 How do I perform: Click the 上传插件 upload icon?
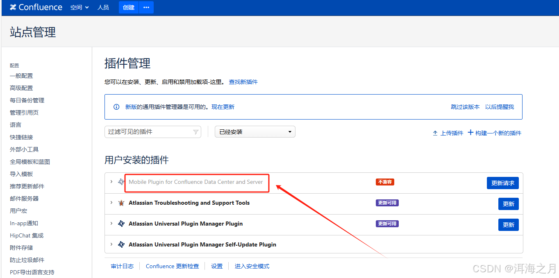coord(435,133)
